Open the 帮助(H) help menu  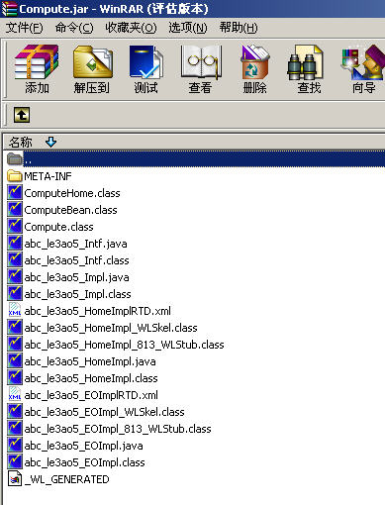(x=239, y=28)
